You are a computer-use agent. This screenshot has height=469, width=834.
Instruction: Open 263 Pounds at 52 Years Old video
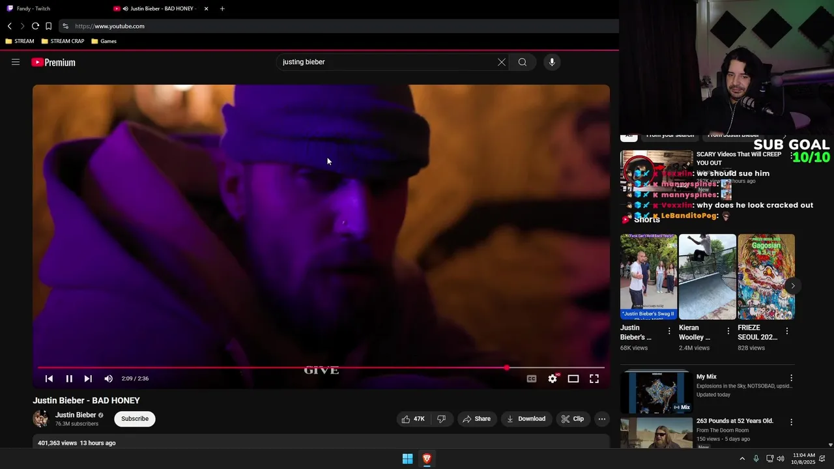pyautogui.click(x=734, y=421)
